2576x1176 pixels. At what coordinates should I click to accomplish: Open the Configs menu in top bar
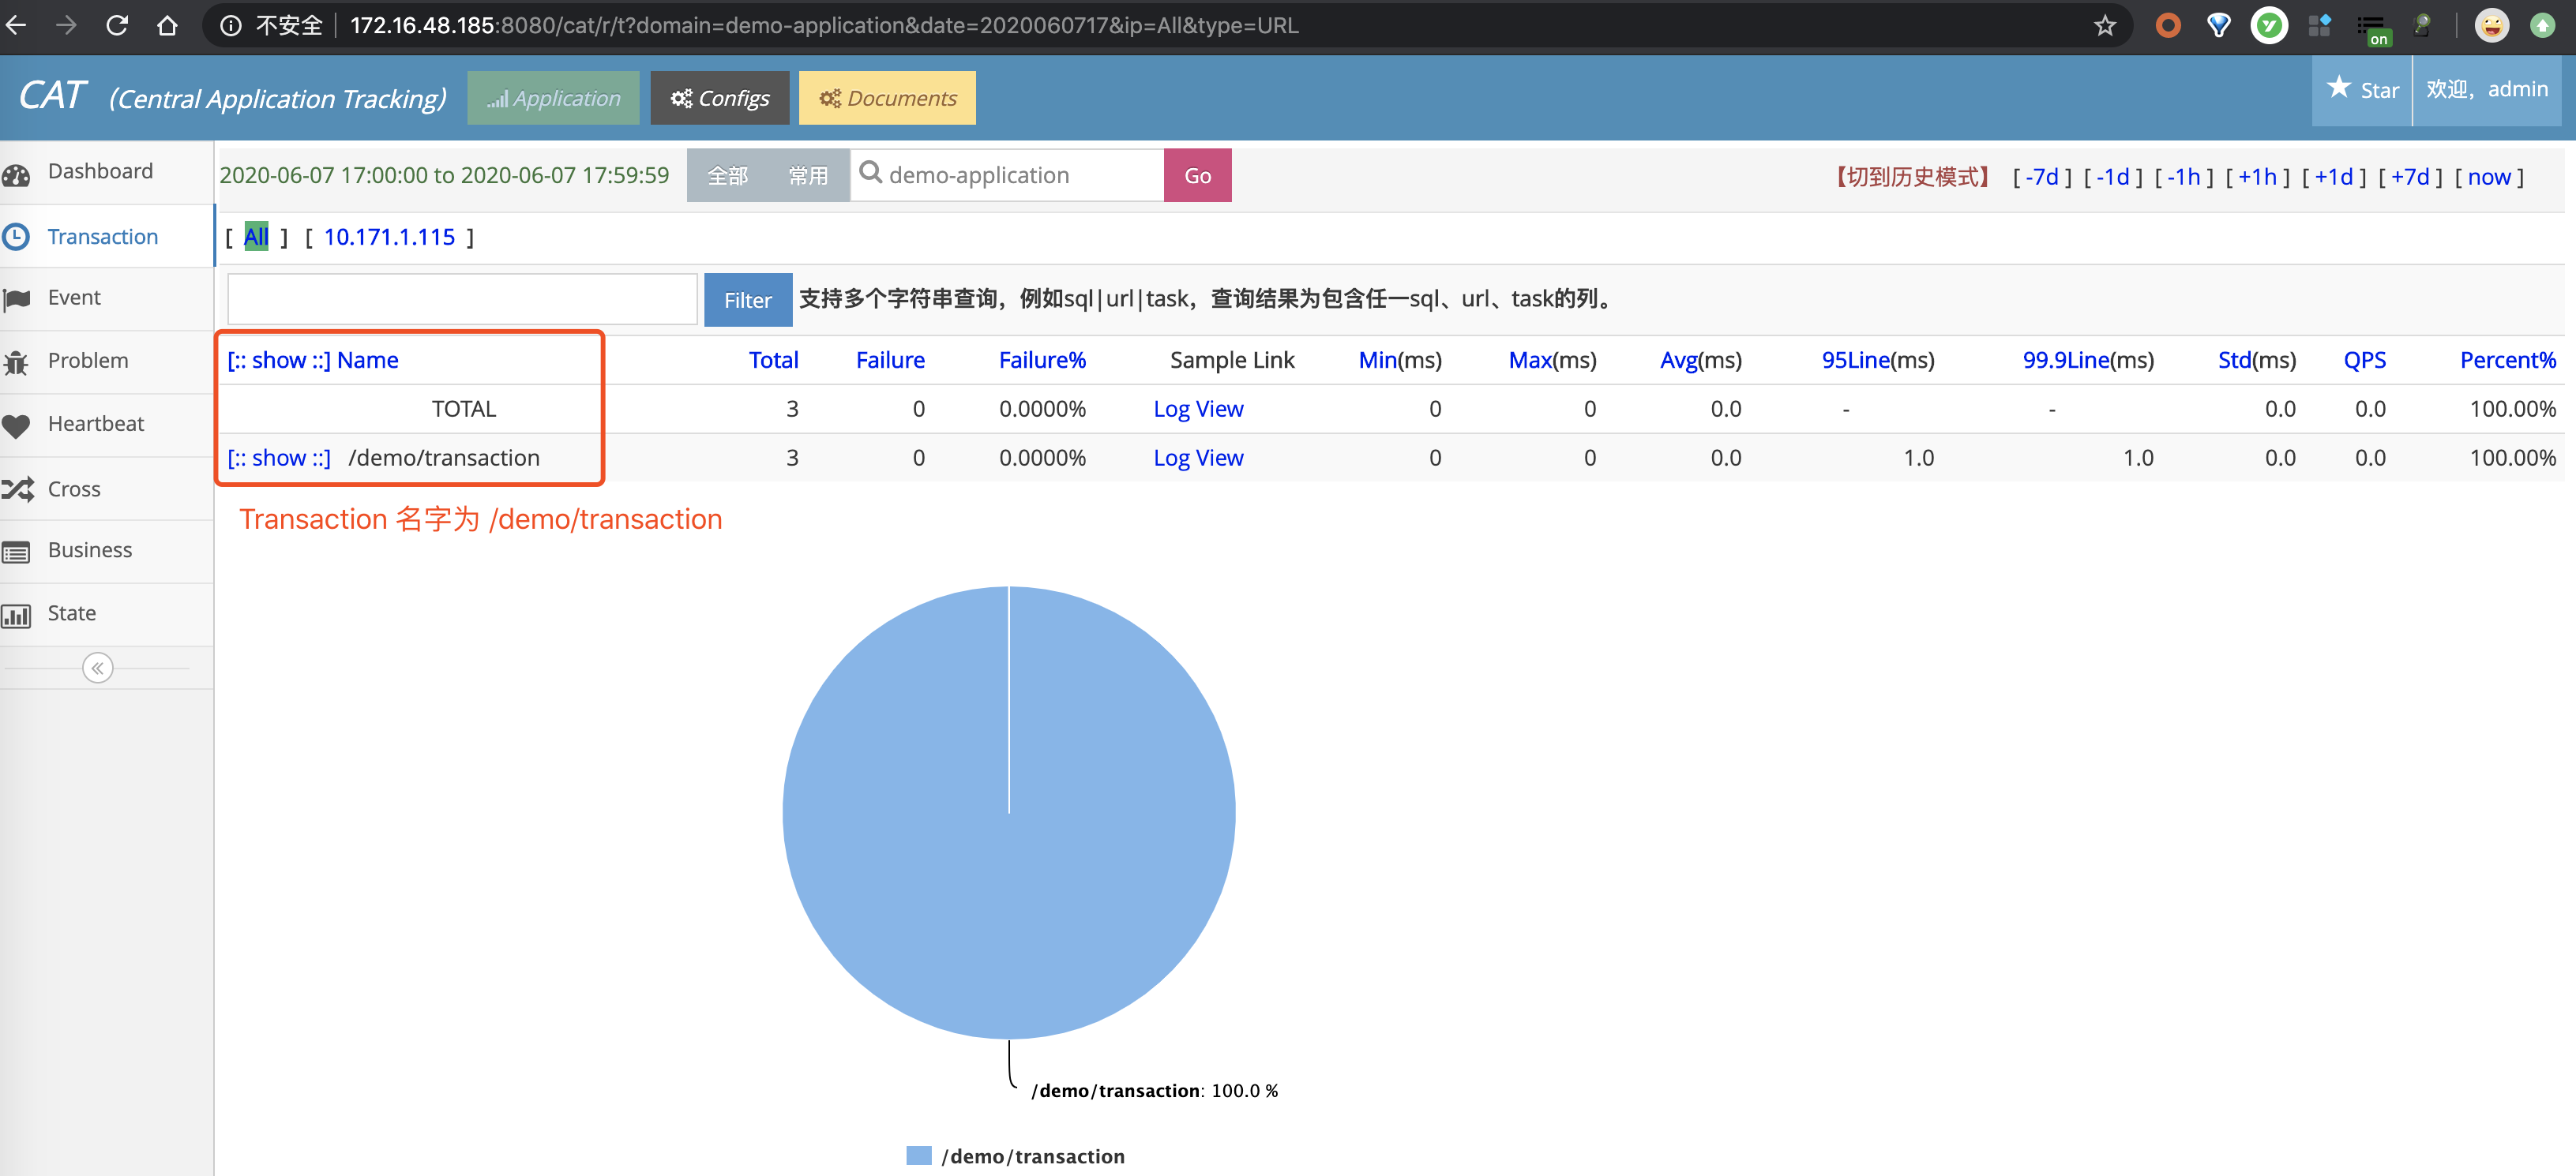pyautogui.click(x=719, y=97)
